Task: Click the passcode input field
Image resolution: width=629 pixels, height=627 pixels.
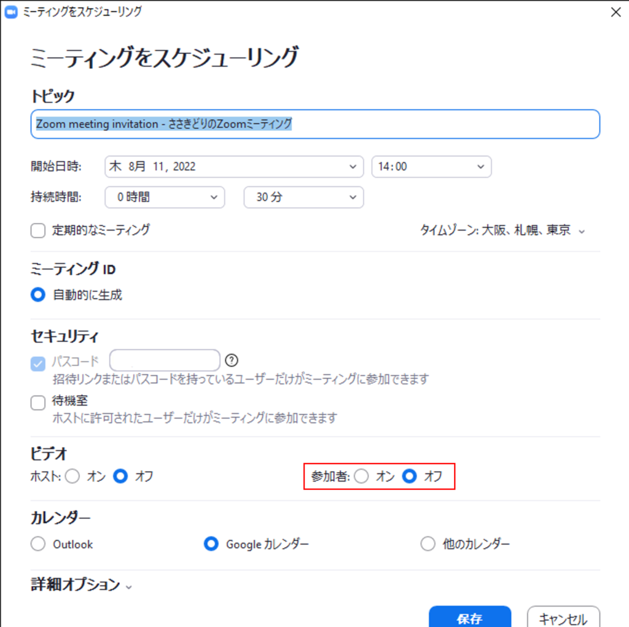Action: [165, 360]
